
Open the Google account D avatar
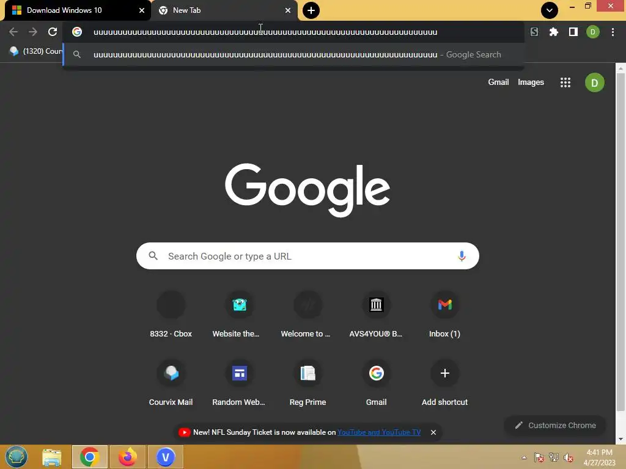[x=594, y=82]
